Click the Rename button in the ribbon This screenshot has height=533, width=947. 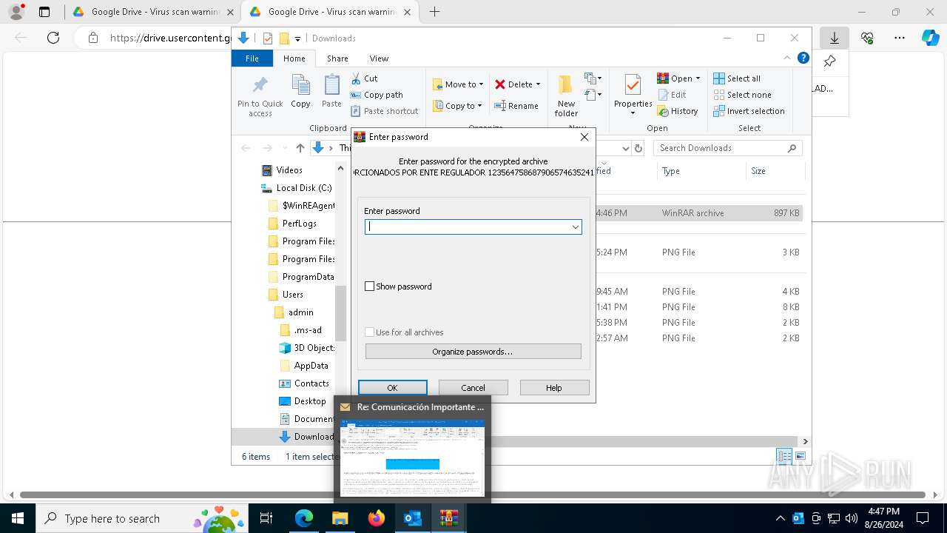point(516,106)
